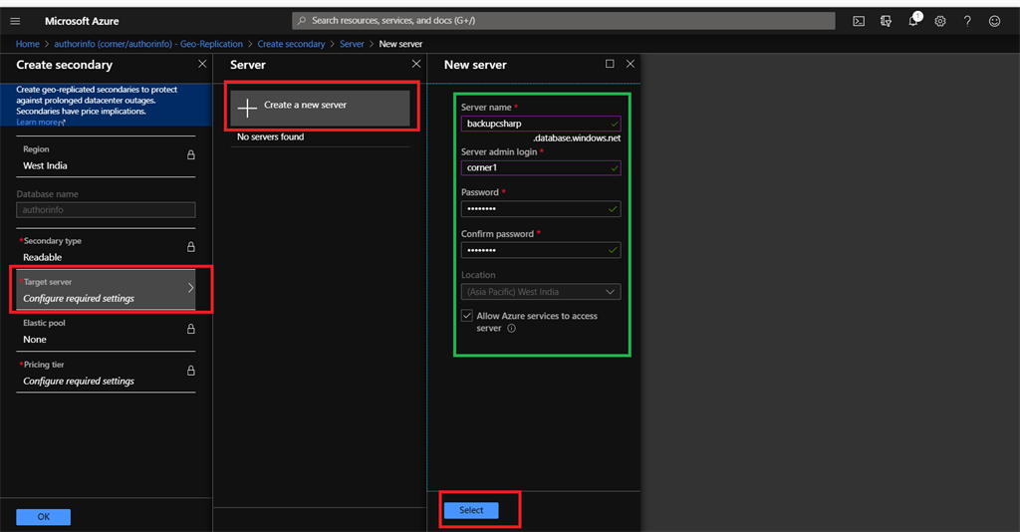Close the Create secondary blade
The height and width of the screenshot is (532, 1020).
[x=202, y=64]
